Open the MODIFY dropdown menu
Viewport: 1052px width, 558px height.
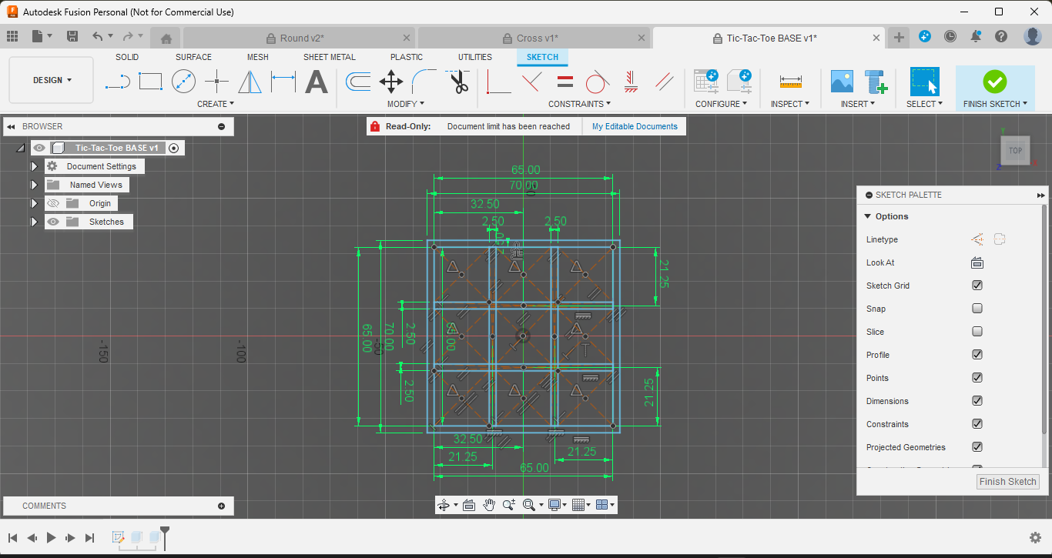pos(406,104)
